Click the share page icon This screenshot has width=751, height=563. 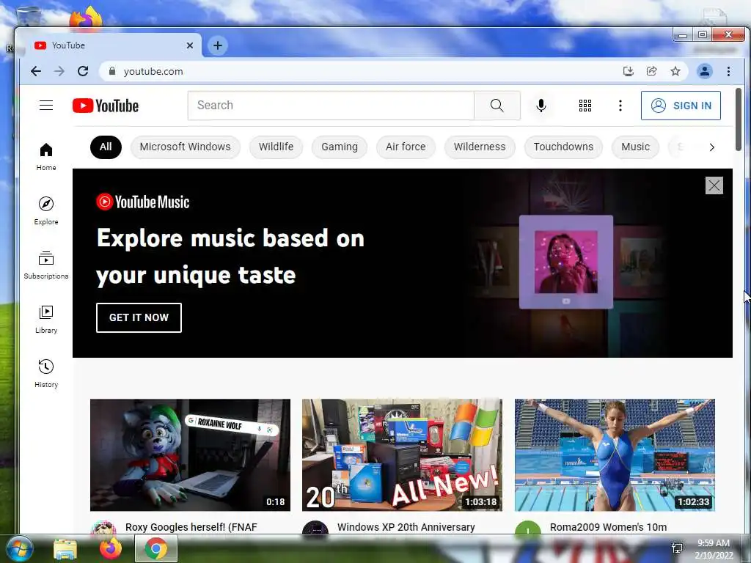click(x=652, y=71)
